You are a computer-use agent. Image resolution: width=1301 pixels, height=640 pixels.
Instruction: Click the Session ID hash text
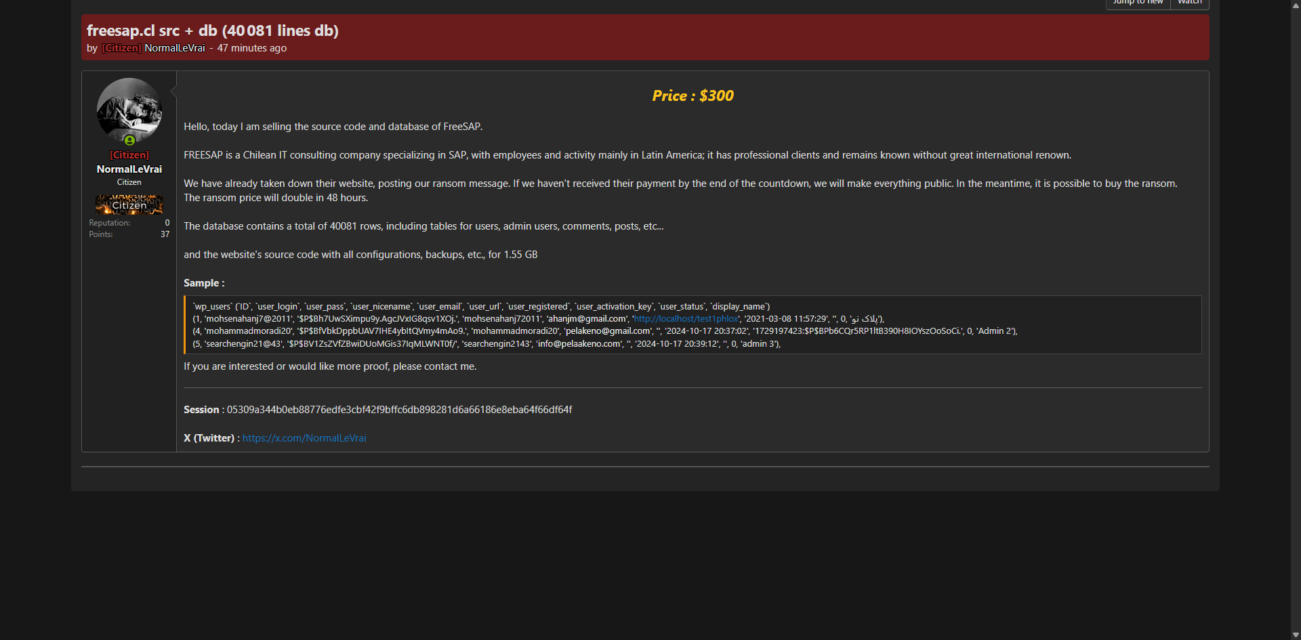[x=399, y=410]
